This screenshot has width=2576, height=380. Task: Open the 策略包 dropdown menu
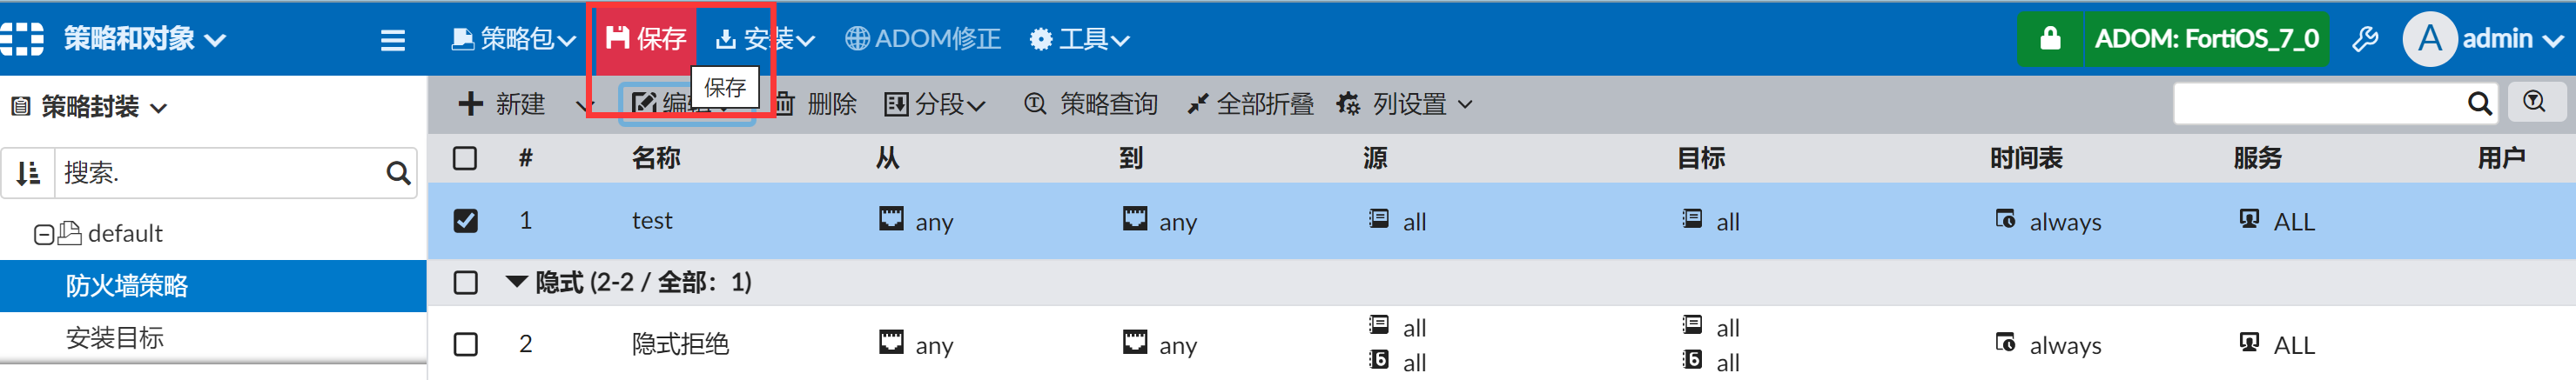point(513,39)
